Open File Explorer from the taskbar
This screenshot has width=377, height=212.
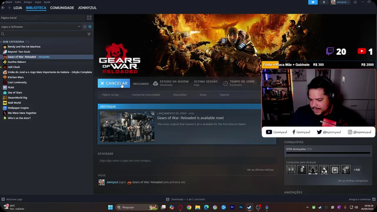[x=198, y=207]
